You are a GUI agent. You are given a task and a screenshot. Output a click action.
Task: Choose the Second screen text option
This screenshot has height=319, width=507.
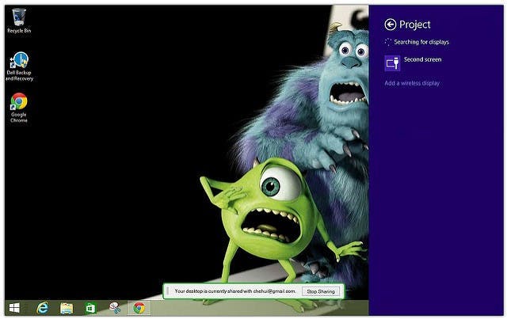coord(422,59)
